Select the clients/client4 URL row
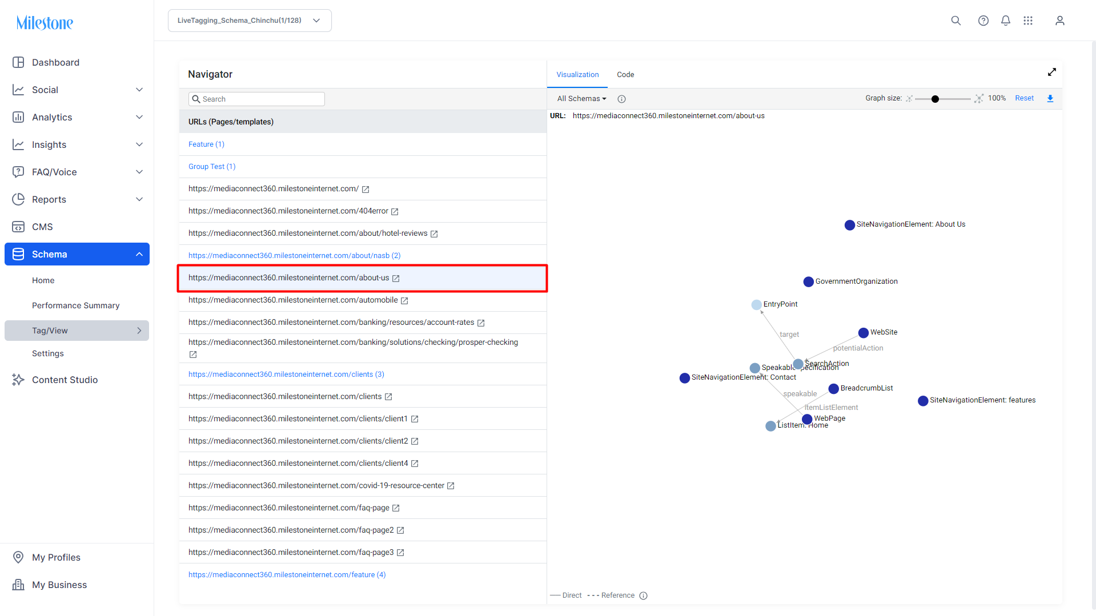The image size is (1096, 616). pyautogui.click(x=363, y=464)
